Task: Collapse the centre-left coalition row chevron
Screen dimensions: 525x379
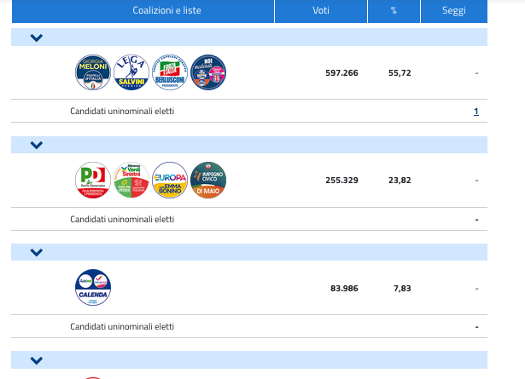Action: tap(36, 145)
